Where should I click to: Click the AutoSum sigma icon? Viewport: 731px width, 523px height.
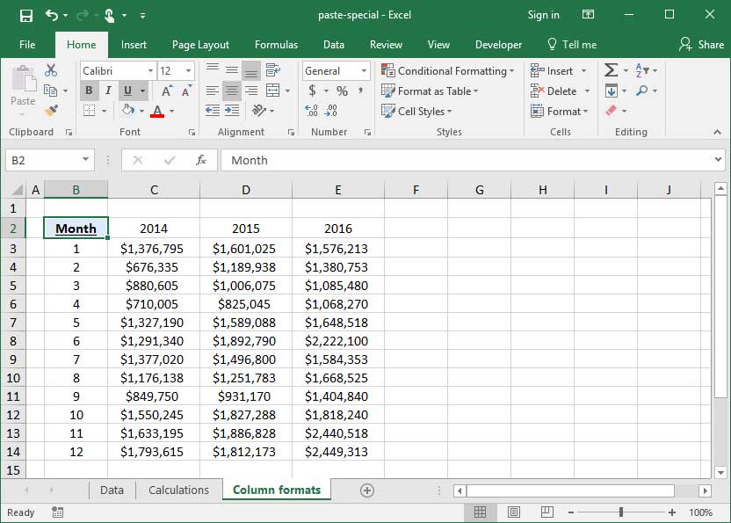pyautogui.click(x=611, y=71)
